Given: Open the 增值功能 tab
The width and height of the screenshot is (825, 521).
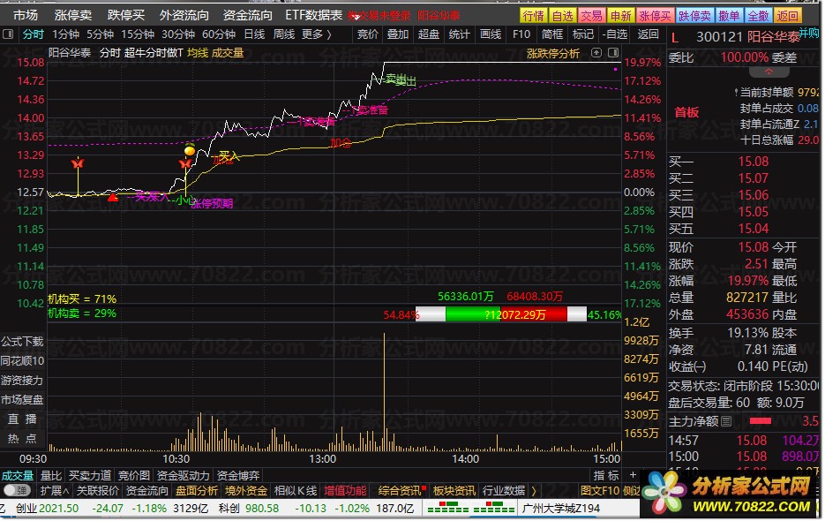Looking at the screenshot, I should (x=345, y=492).
